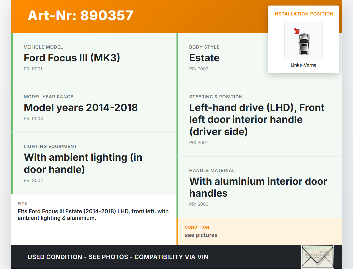This screenshot has height=269, width=353.
Task: Click the 'PR: S001' code
Action: pos(199,143)
